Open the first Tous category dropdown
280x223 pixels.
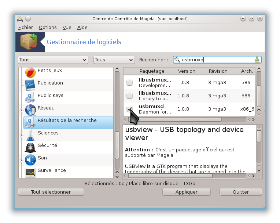(53, 60)
